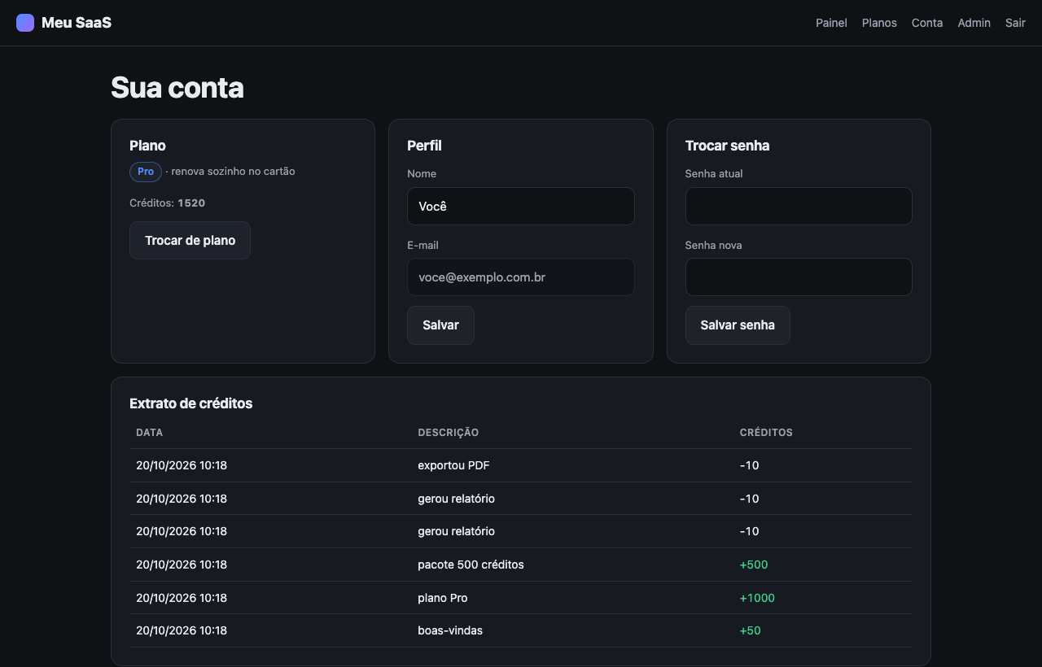Open the Painel nav link
This screenshot has width=1042, height=667.
[x=831, y=23]
